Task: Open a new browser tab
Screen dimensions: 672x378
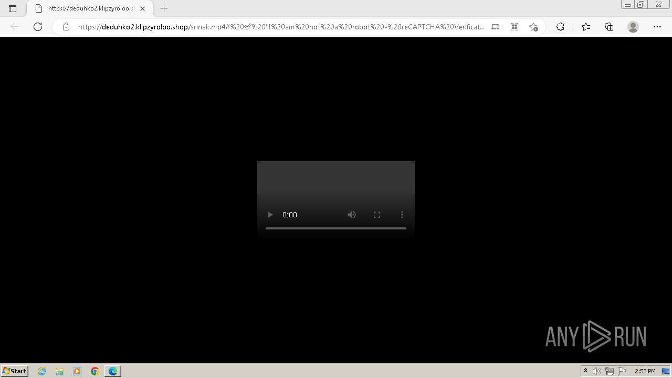Action: point(164,8)
